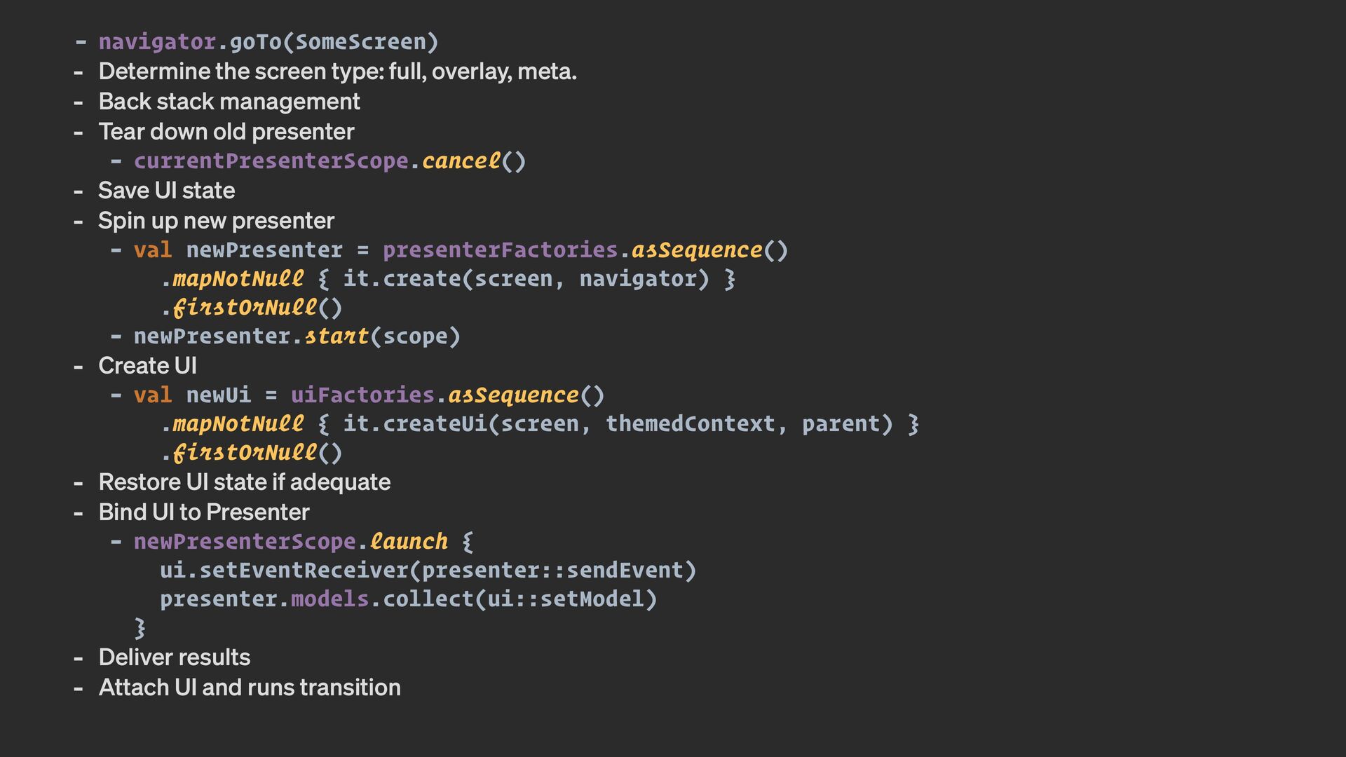The height and width of the screenshot is (757, 1346).
Task: Select the 'Determine the screen type' bullet
Action: coord(337,71)
